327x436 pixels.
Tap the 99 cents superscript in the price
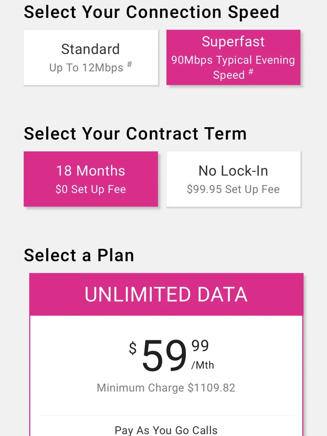tap(200, 346)
